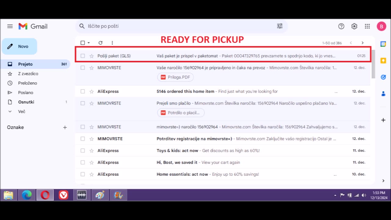391x220 pixels.
Task: Switch to Opera browser in taskbar
Action: (x=45, y=195)
